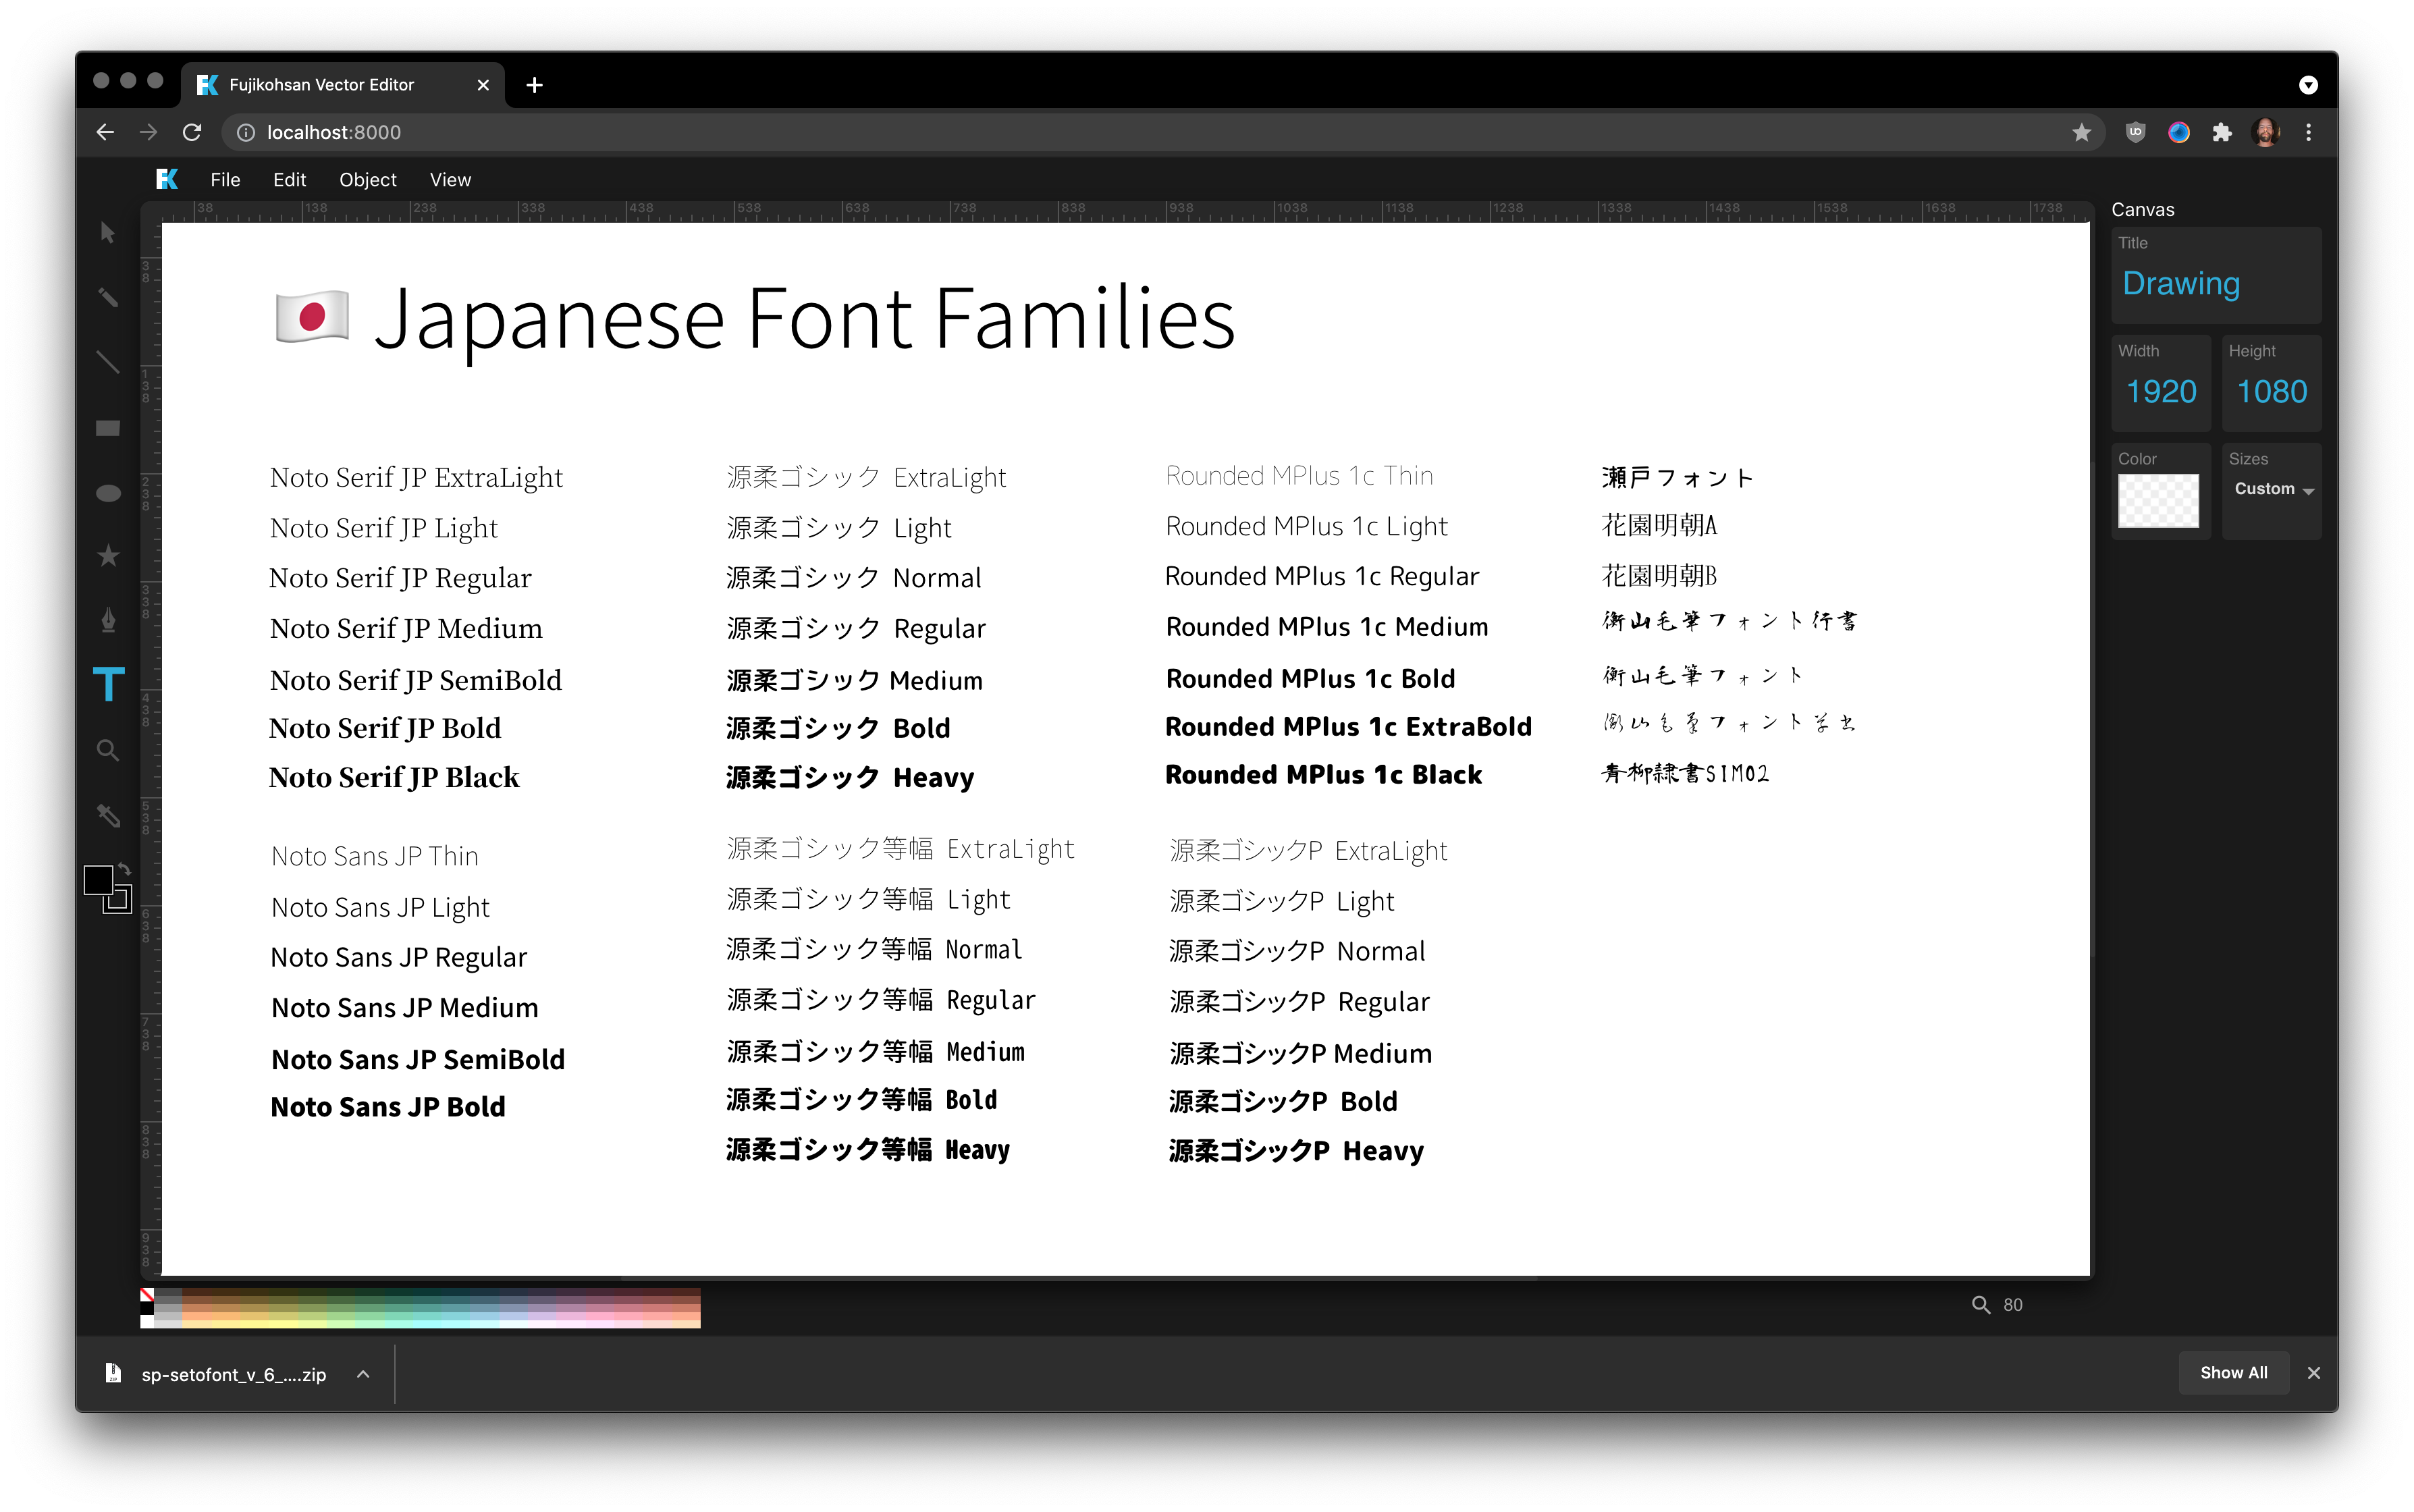Select the 青柳隷書SIMO2 text
Image resolution: width=2414 pixels, height=1512 pixels.
click(1685, 773)
